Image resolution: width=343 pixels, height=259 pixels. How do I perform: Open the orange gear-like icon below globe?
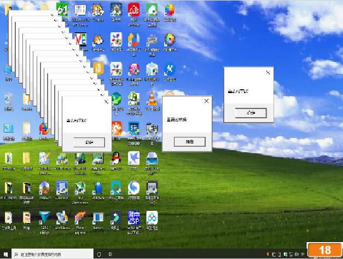(x=117, y=128)
